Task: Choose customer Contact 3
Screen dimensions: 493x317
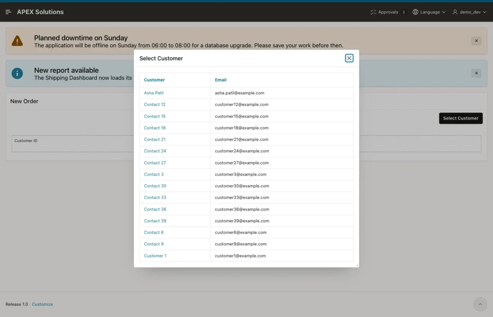Action: pyautogui.click(x=154, y=174)
